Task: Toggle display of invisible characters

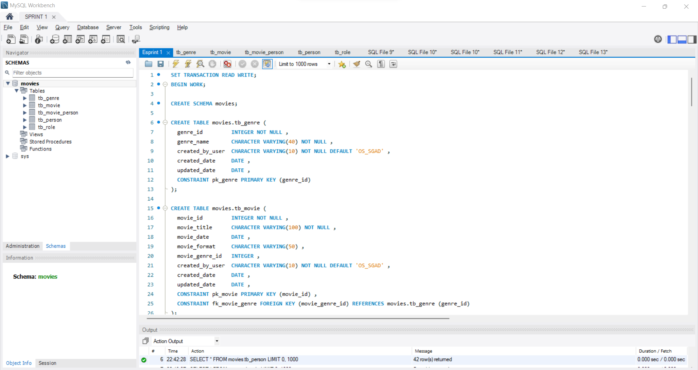Action: pos(381,64)
